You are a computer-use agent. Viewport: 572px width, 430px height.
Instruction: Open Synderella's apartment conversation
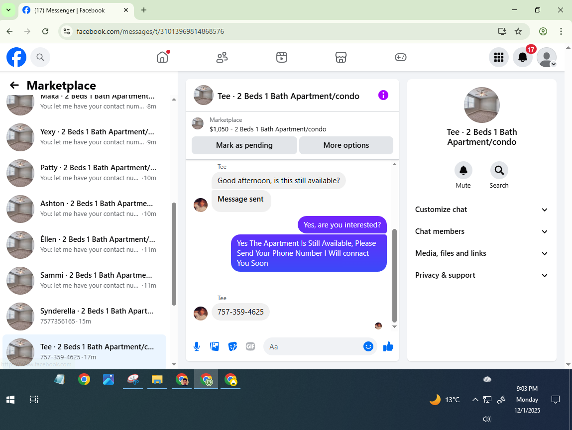click(x=85, y=316)
